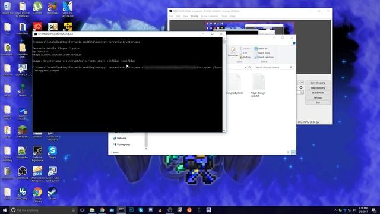Open the GeForce Experience shortcut

(37, 153)
